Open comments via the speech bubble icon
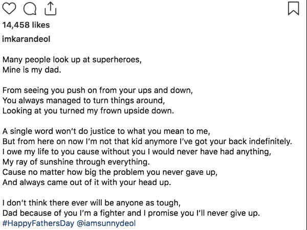 pos(30,9)
